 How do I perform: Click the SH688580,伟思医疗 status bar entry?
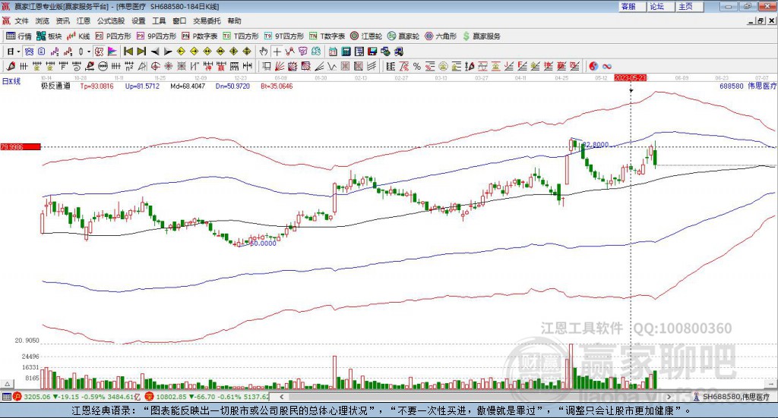point(732,397)
